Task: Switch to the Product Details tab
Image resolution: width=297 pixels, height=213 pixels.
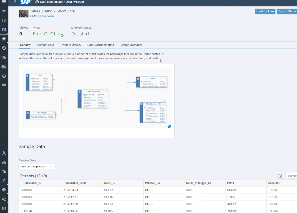Action: tap(71, 45)
